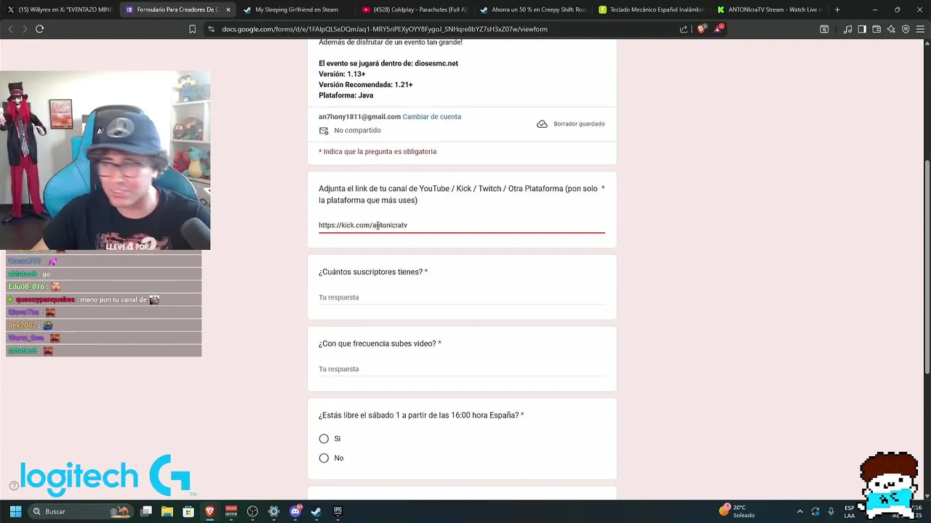Go back with the browser back arrow

tap(10, 29)
